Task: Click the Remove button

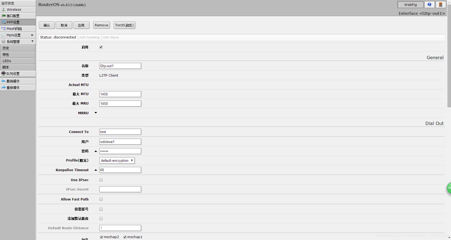Action: click(102, 25)
